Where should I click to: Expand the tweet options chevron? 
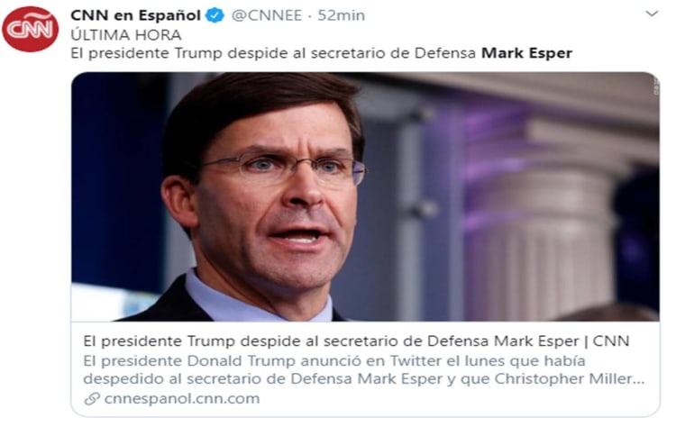click(x=652, y=14)
